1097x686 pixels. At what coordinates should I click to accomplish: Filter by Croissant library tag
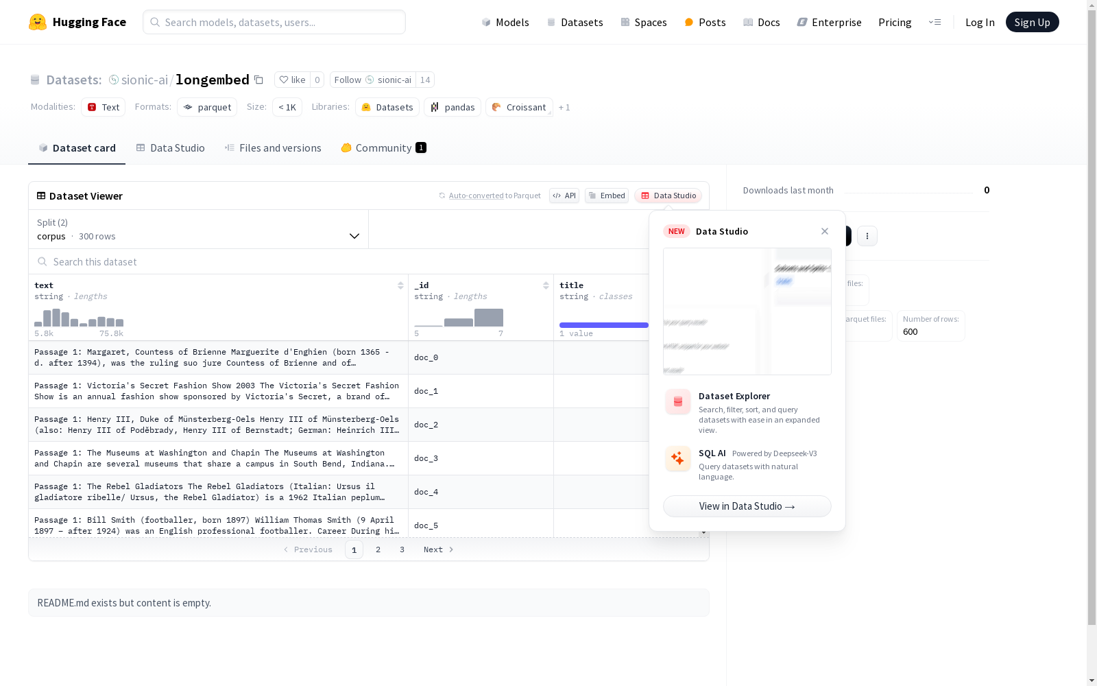pyautogui.click(x=519, y=107)
